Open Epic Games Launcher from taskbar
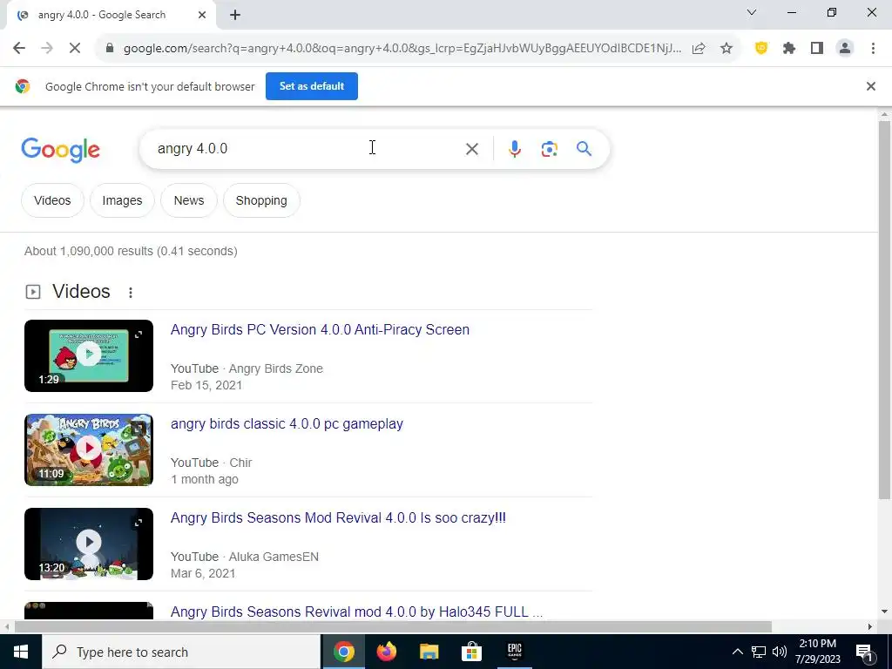This screenshot has width=892, height=669. pos(514,652)
